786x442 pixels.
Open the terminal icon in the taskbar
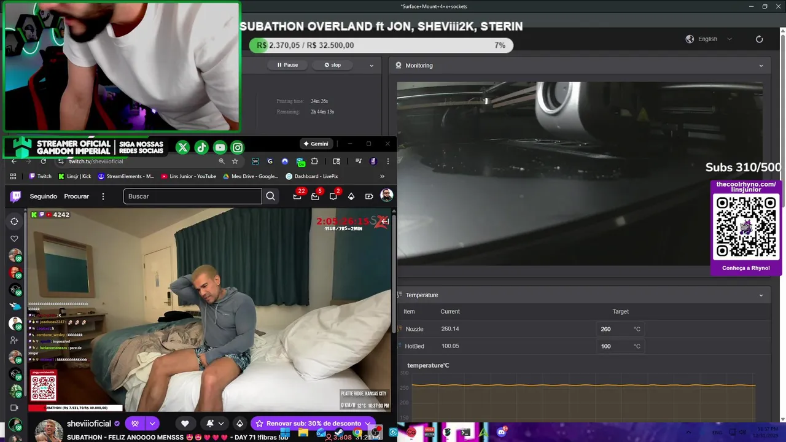(x=465, y=432)
